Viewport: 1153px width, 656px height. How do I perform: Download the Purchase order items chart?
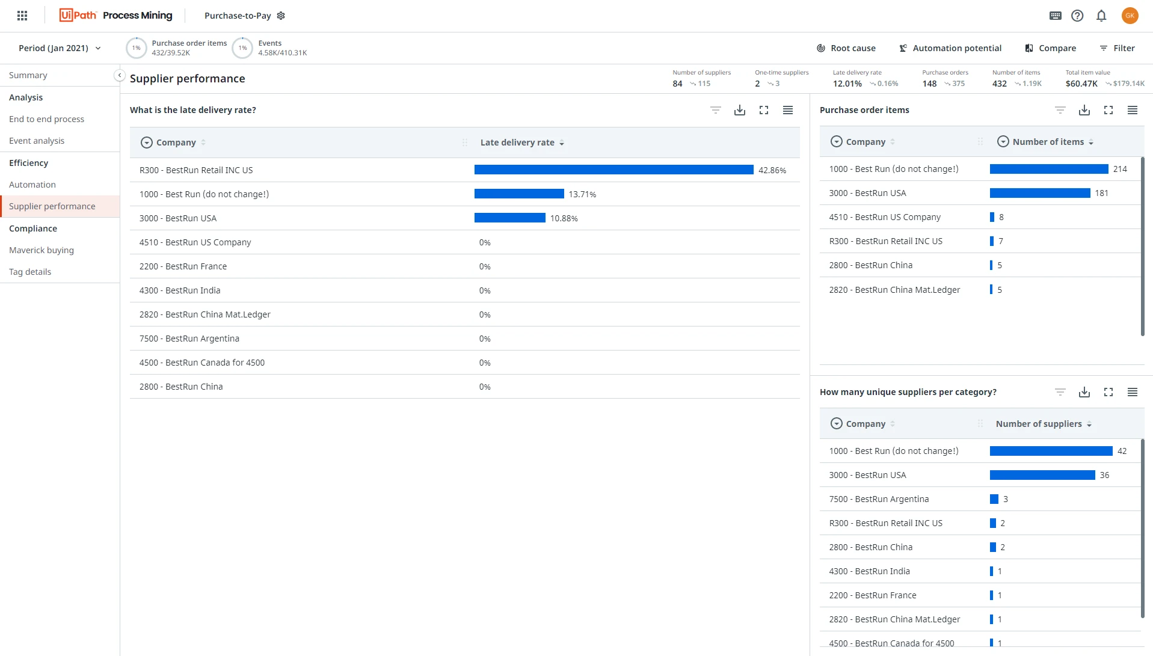[x=1084, y=110]
